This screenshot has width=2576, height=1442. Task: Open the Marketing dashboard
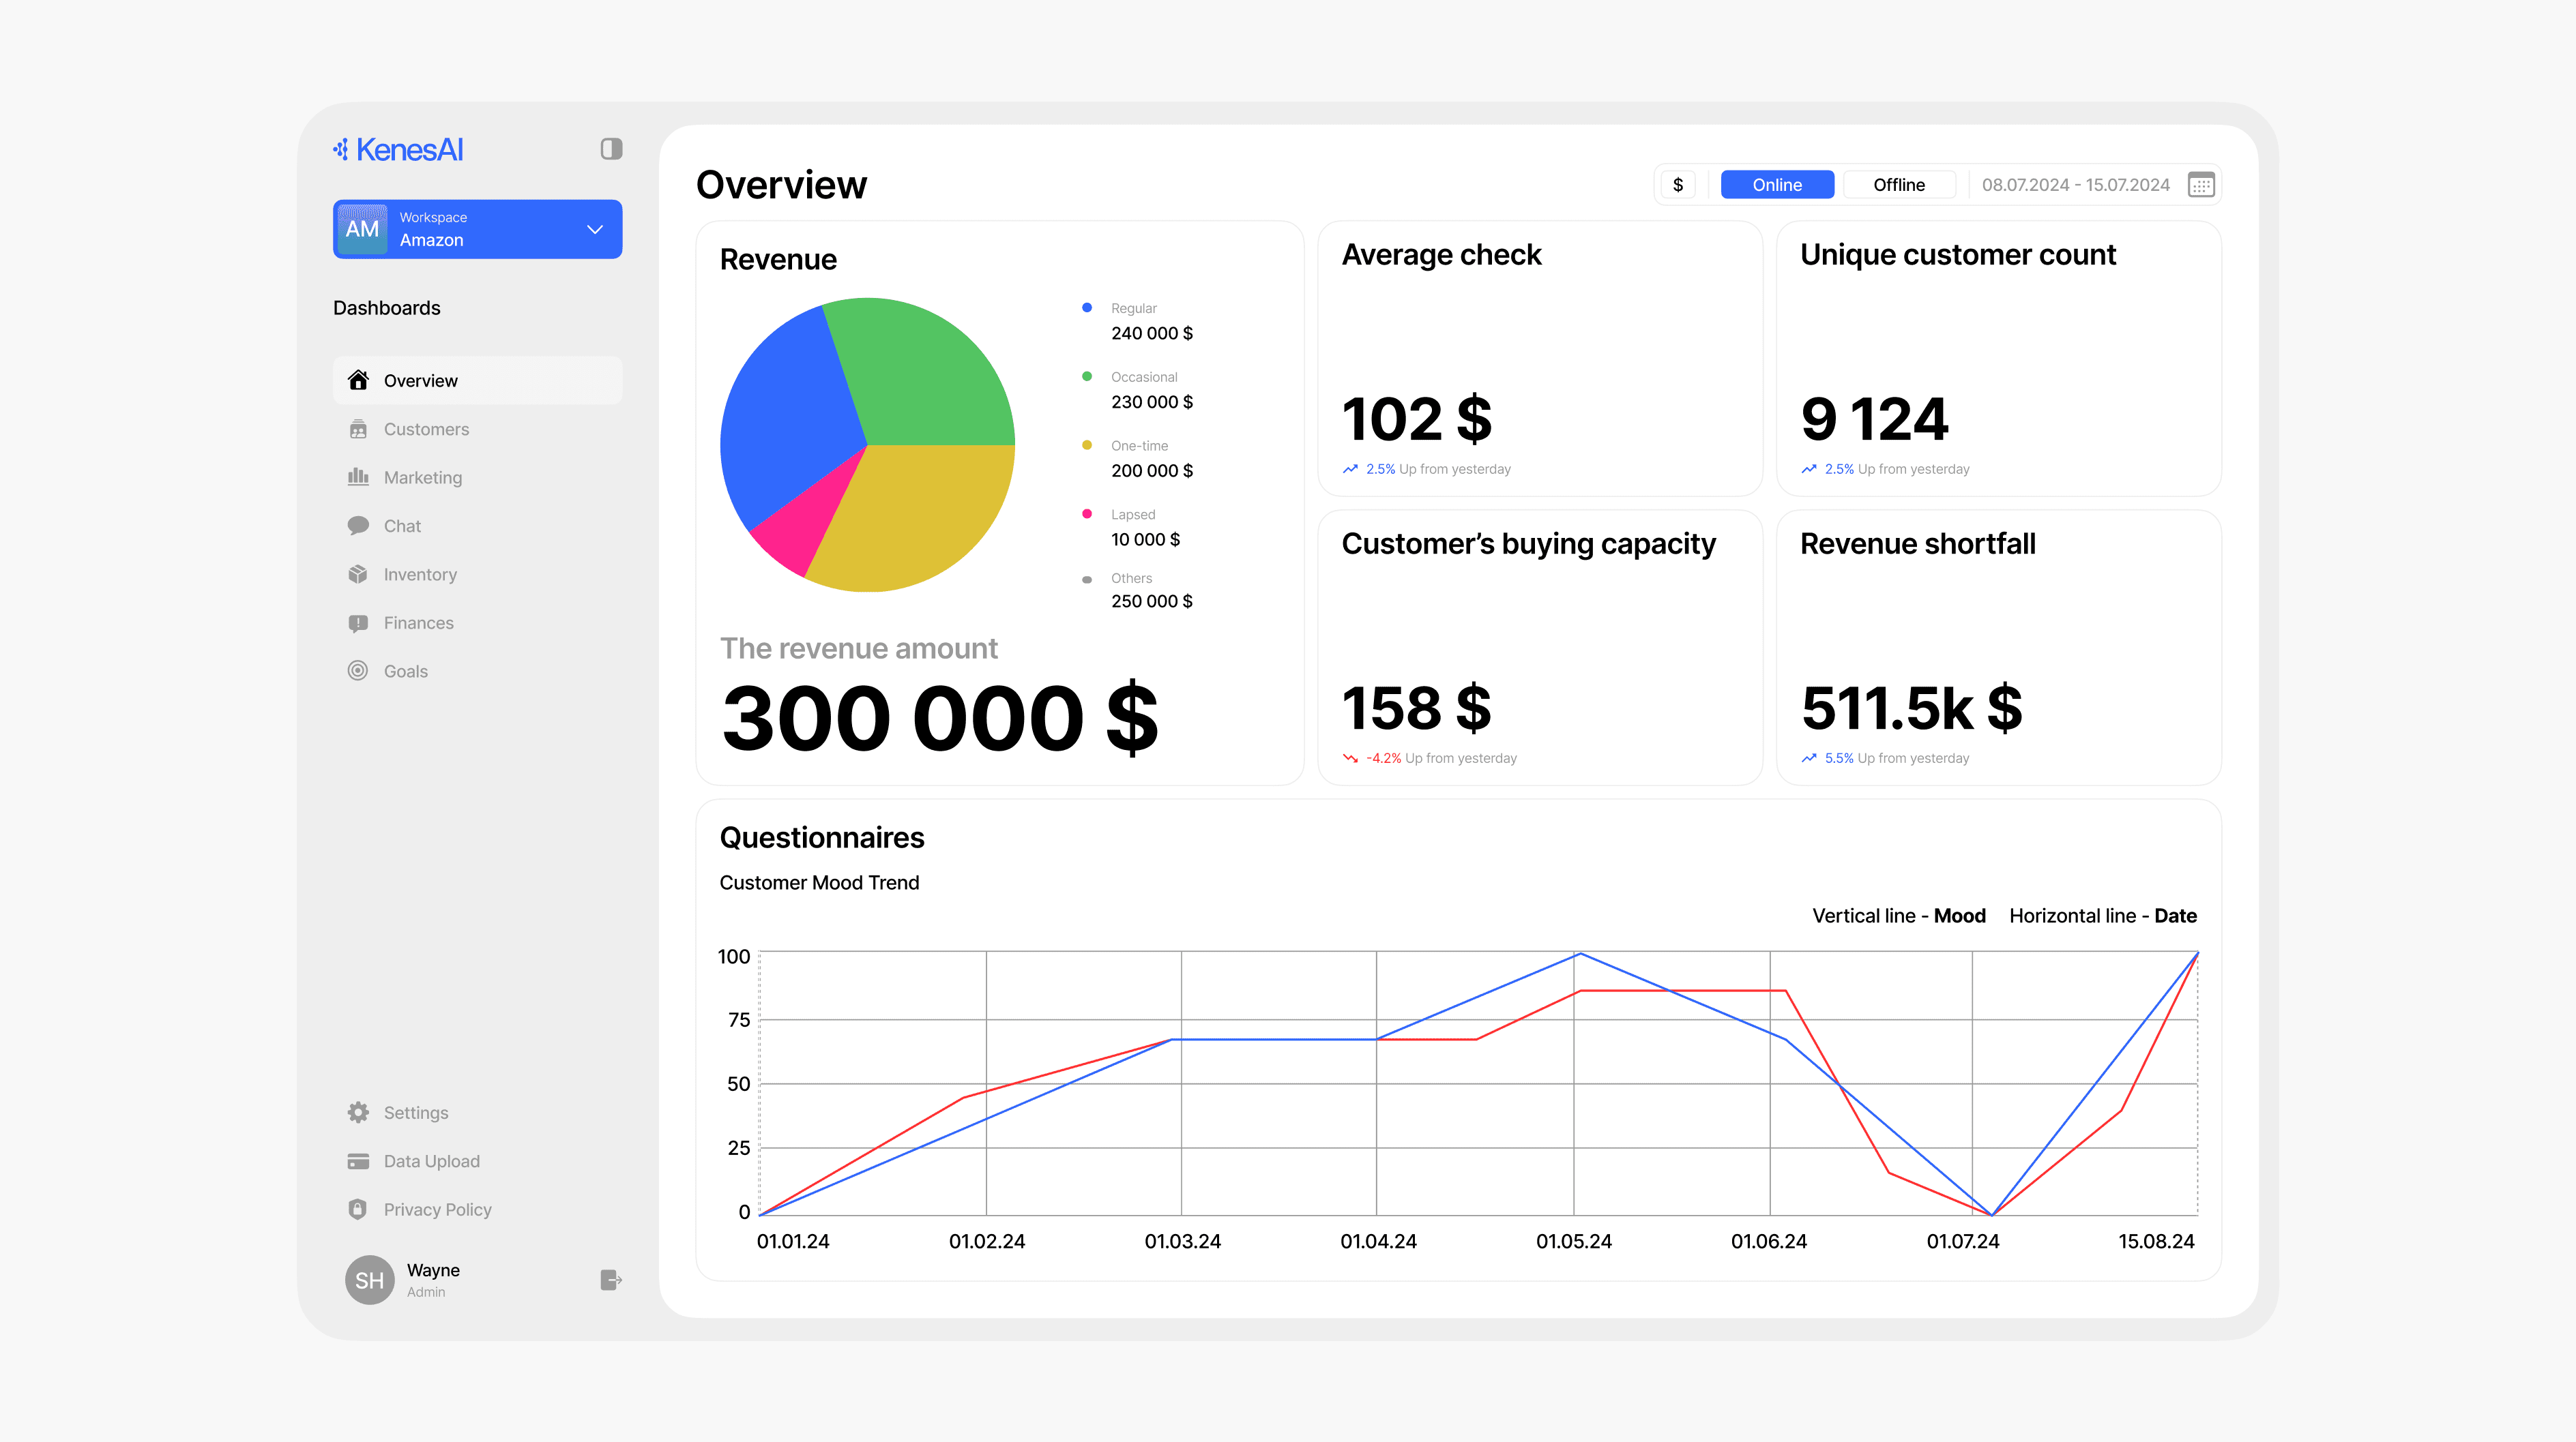pos(477,478)
